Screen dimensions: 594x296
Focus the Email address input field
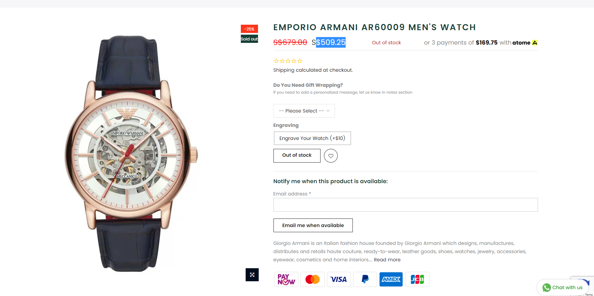pyautogui.click(x=405, y=205)
